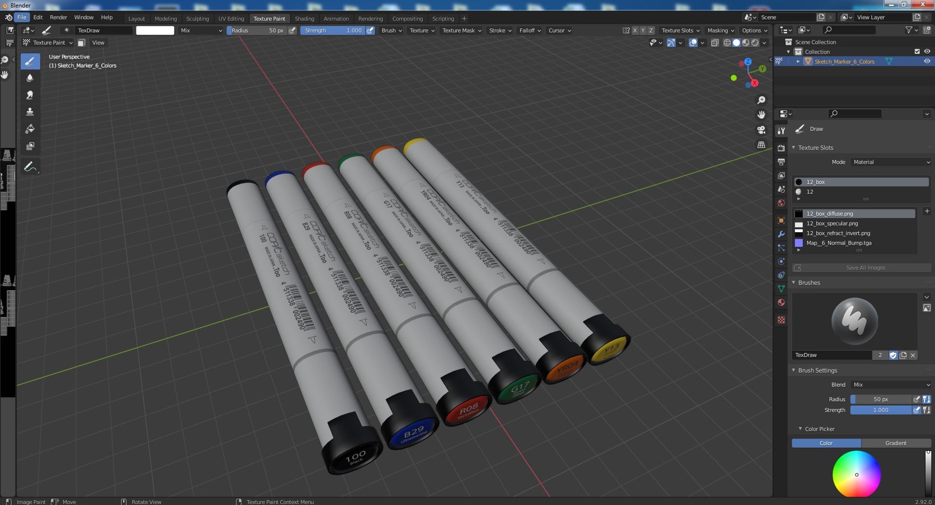Open the Mix blend mode dropdown in header
Viewport: 935px width, 505px height.
point(201,30)
